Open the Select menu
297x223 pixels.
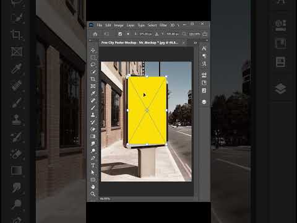pyautogui.click(x=152, y=25)
